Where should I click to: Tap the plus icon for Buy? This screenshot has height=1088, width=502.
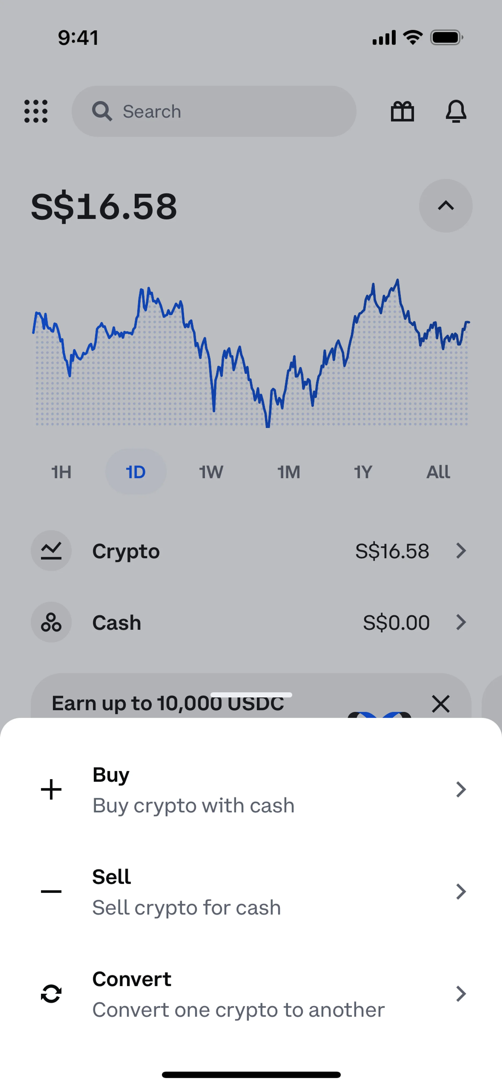tap(51, 789)
